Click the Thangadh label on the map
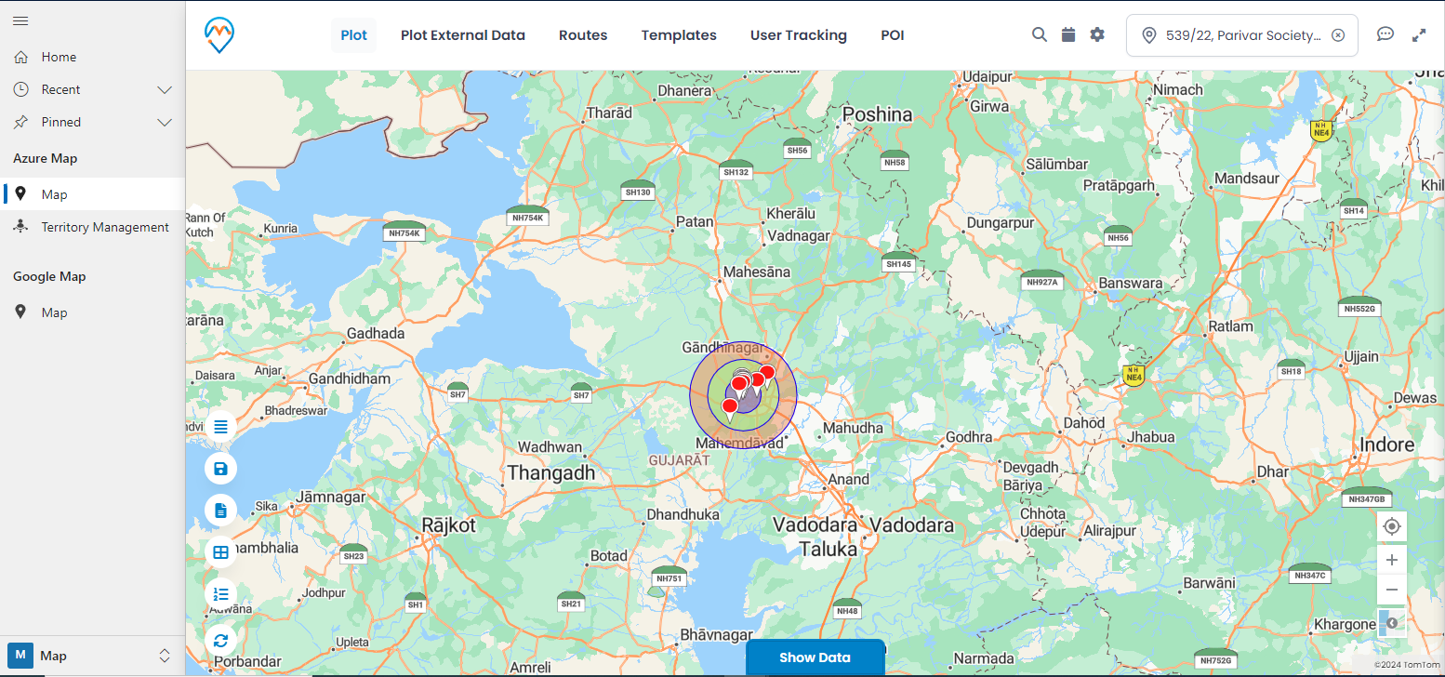This screenshot has height=677, width=1445. (x=550, y=473)
